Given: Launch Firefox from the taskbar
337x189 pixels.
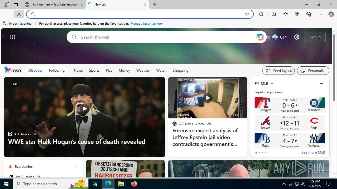Looking at the screenshot, I should click(134, 184).
